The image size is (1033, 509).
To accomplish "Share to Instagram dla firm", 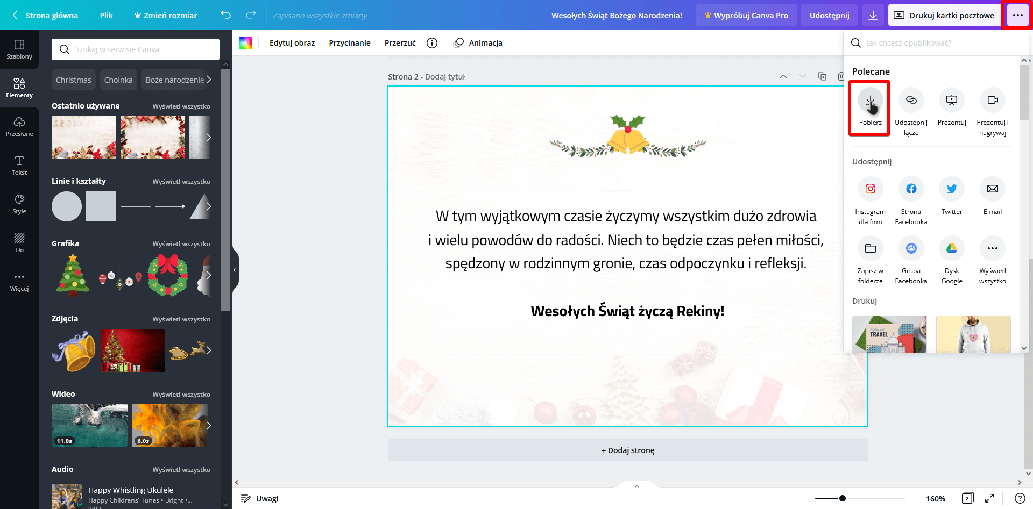I will pos(870,201).
